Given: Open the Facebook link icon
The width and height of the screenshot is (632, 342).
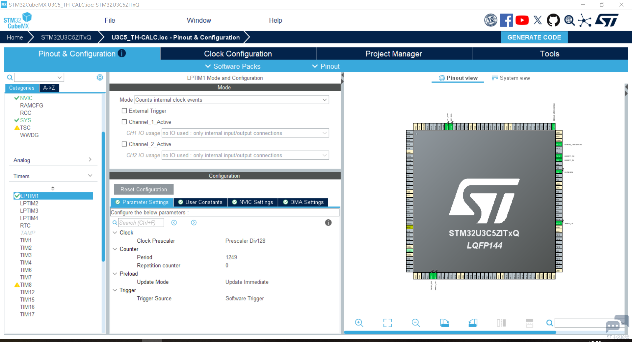Looking at the screenshot, I should (506, 20).
